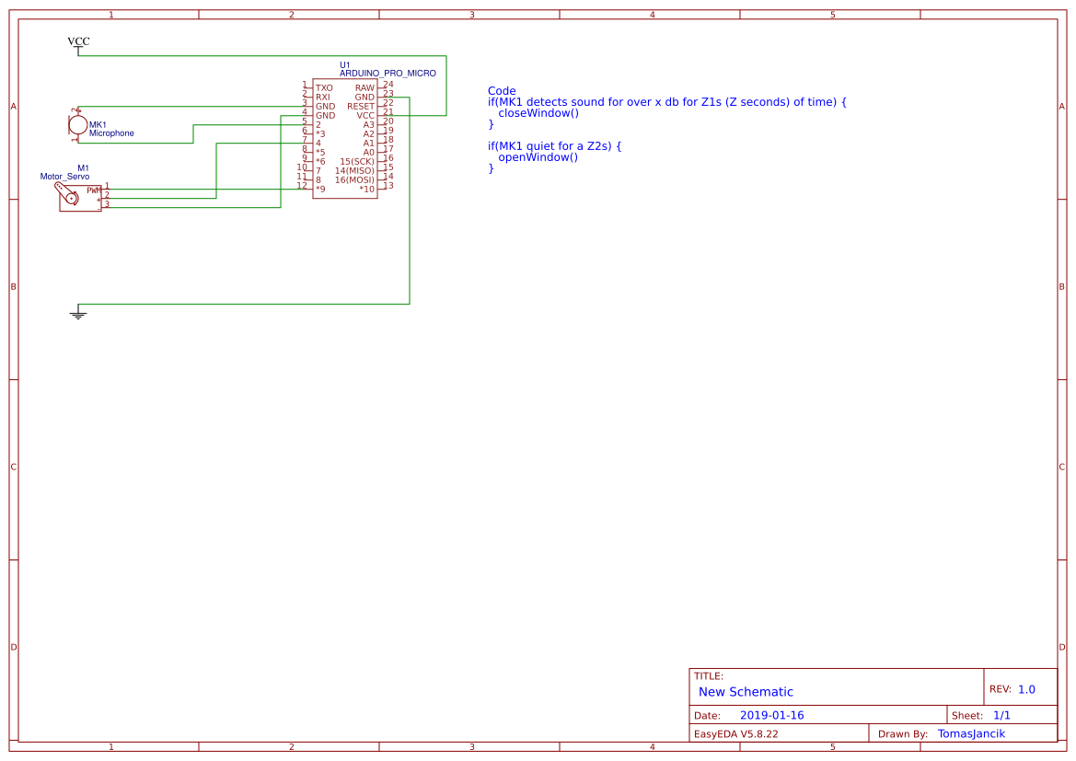The image size is (1076, 761).
Task: Select the *6 pin label
Action: tap(320, 161)
